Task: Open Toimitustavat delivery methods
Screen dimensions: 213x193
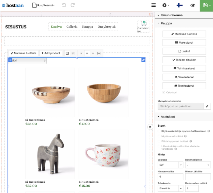Action: click(x=184, y=86)
